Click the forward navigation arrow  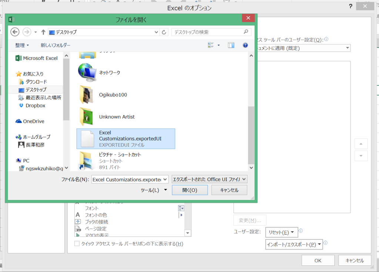pos(27,32)
